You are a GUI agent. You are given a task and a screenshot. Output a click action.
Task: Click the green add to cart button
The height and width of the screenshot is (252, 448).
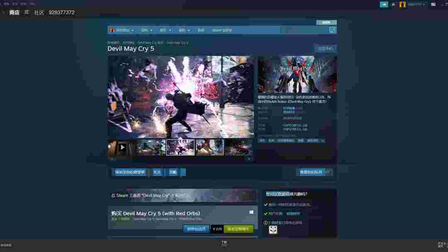point(239,229)
